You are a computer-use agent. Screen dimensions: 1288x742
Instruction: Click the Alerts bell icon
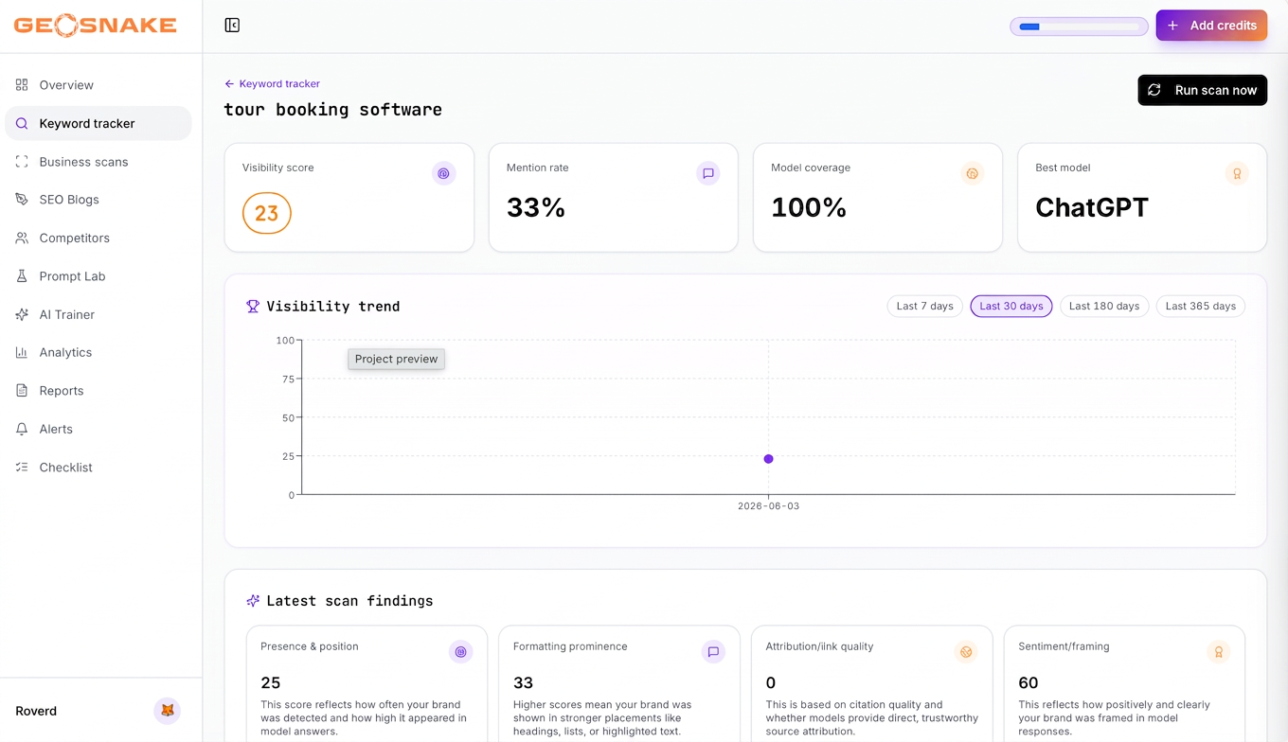click(x=22, y=429)
